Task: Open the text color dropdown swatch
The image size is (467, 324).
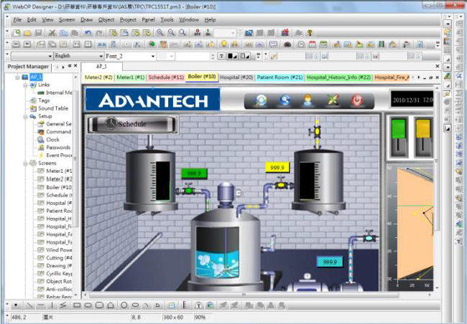Action: (232, 56)
